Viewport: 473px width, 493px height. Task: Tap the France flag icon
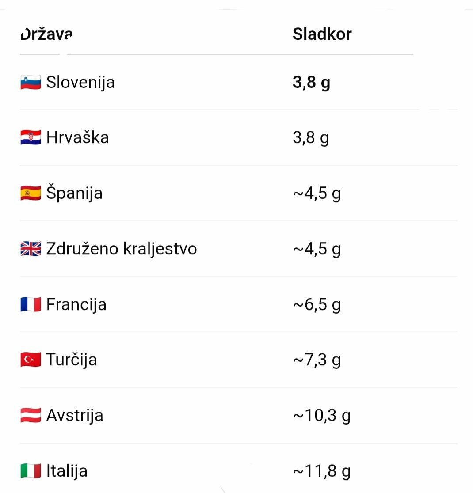[31, 305]
